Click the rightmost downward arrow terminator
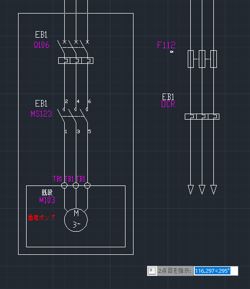The height and width of the screenshot is (289, 250). pos(213,189)
